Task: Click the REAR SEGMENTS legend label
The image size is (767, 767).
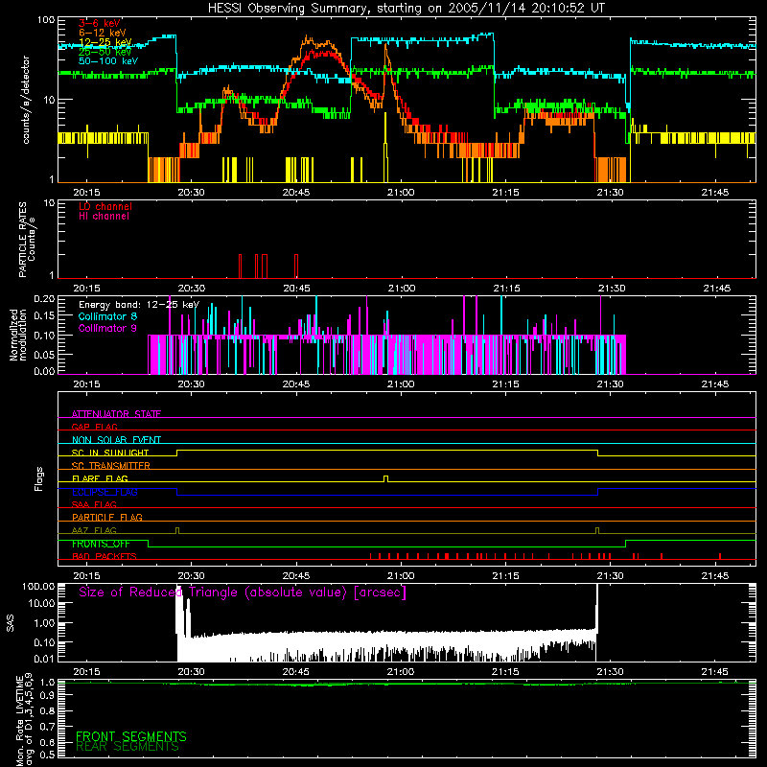Action: click(128, 747)
